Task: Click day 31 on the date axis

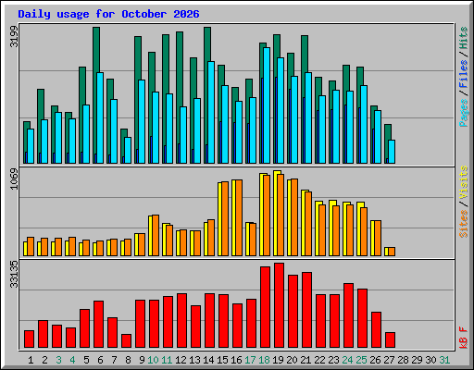Action: pyautogui.click(x=444, y=360)
